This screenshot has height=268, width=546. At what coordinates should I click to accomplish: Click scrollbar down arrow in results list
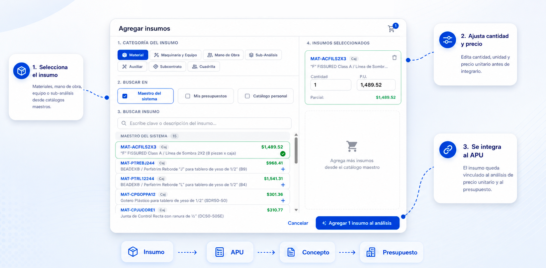[x=296, y=210]
